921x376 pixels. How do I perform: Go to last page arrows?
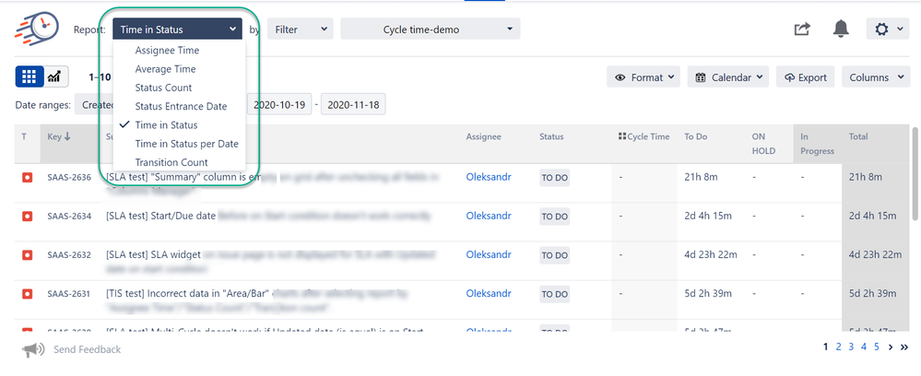coord(904,347)
